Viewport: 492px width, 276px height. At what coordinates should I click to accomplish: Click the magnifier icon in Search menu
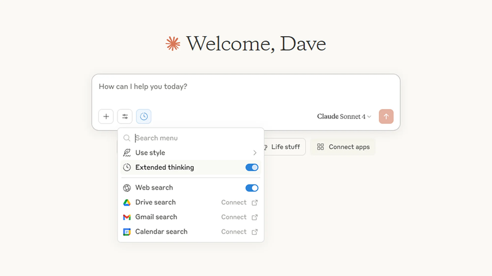tap(127, 138)
